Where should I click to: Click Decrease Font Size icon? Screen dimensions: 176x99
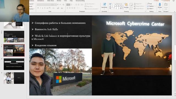click(x=60, y=4)
